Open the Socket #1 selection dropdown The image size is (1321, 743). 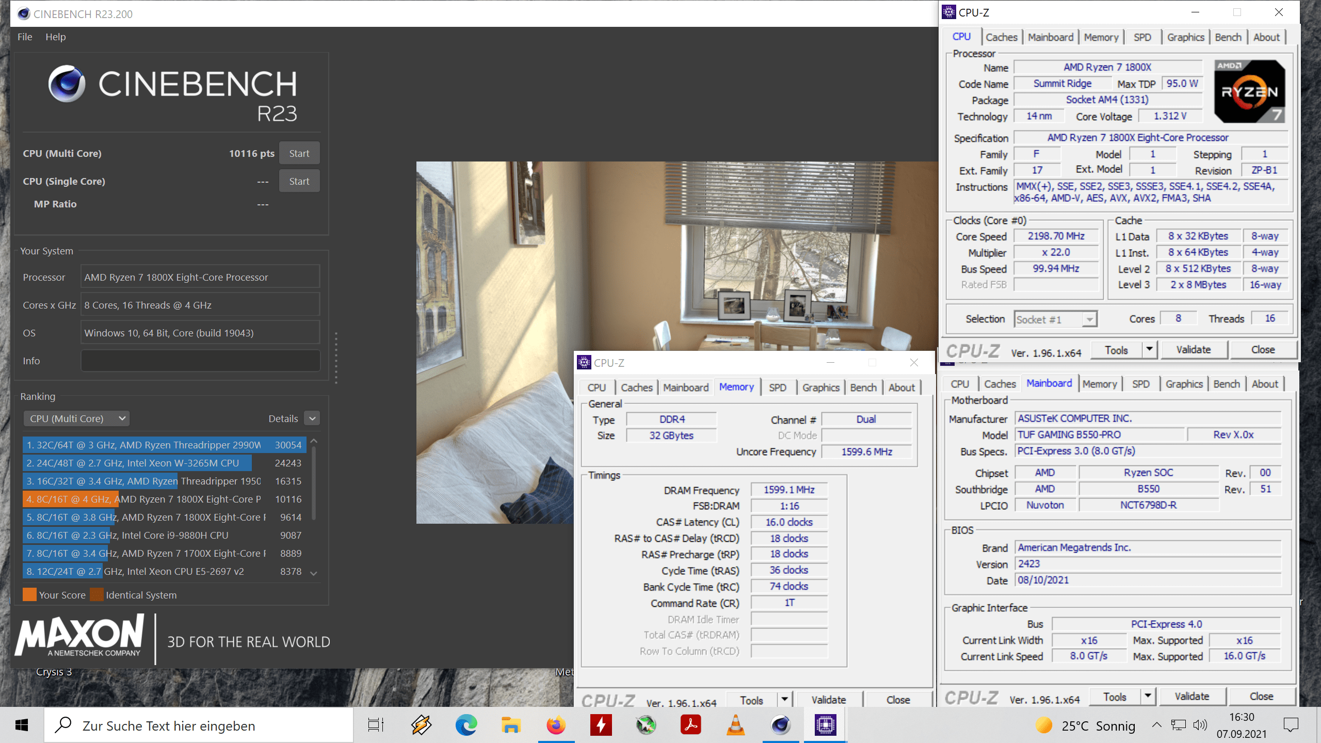click(x=1055, y=319)
